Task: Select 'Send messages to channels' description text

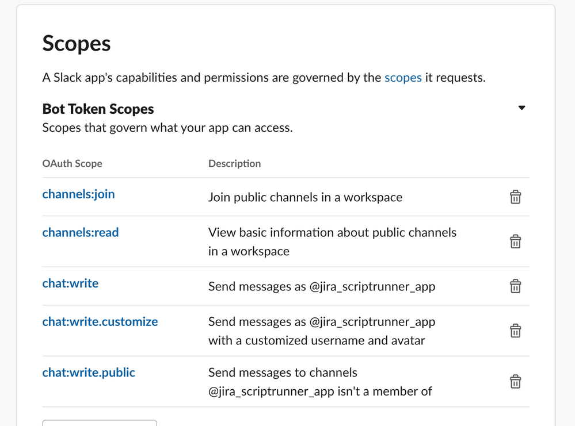Action: coord(283,373)
